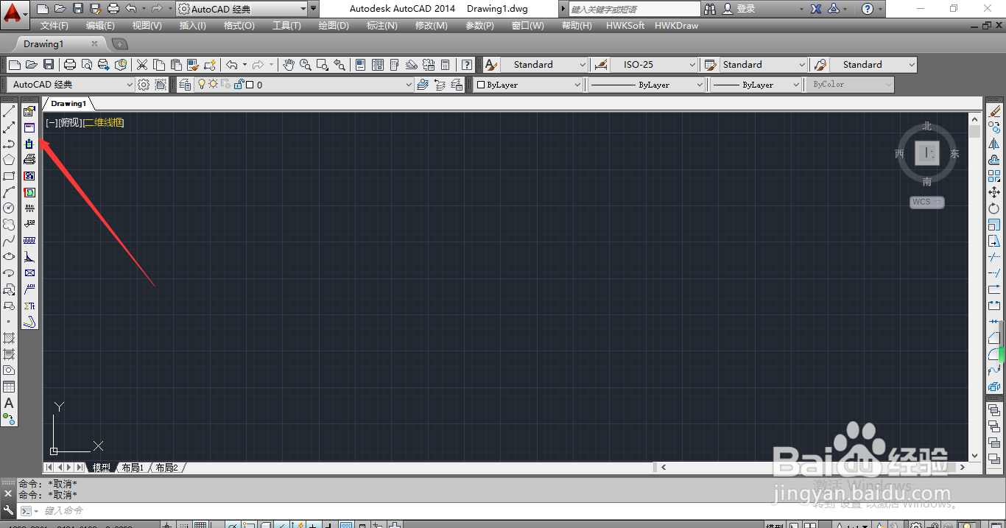Select the Arc tool
1006x528 pixels.
[9, 192]
